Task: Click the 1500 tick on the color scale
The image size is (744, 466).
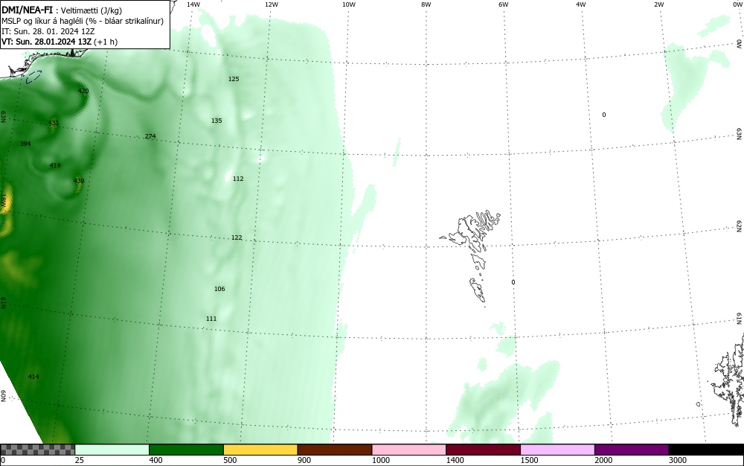Action: pyautogui.click(x=529, y=460)
